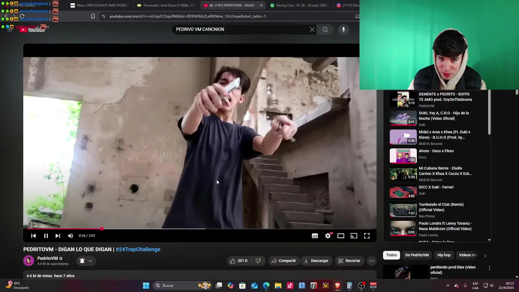Expand filter chips with right arrow
The width and height of the screenshot is (519, 292).
click(485, 255)
